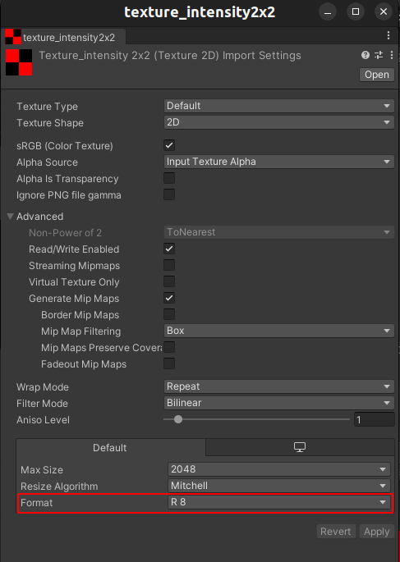Select the standalone monitor platform tab
Image resolution: width=400 pixels, height=562 pixels.
(300, 447)
